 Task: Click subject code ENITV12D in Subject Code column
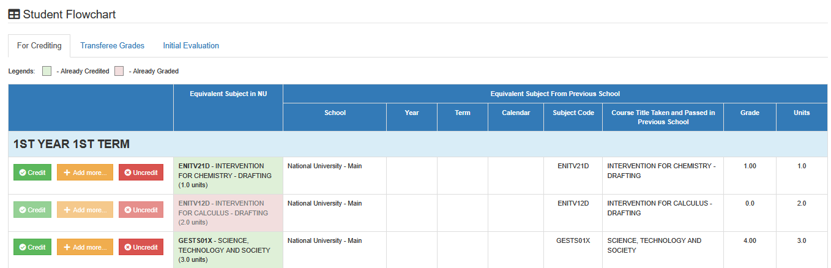(573, 203)
